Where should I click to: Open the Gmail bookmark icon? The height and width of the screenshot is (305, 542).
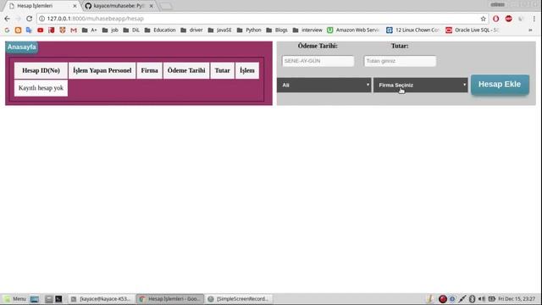tap(74, 30)
